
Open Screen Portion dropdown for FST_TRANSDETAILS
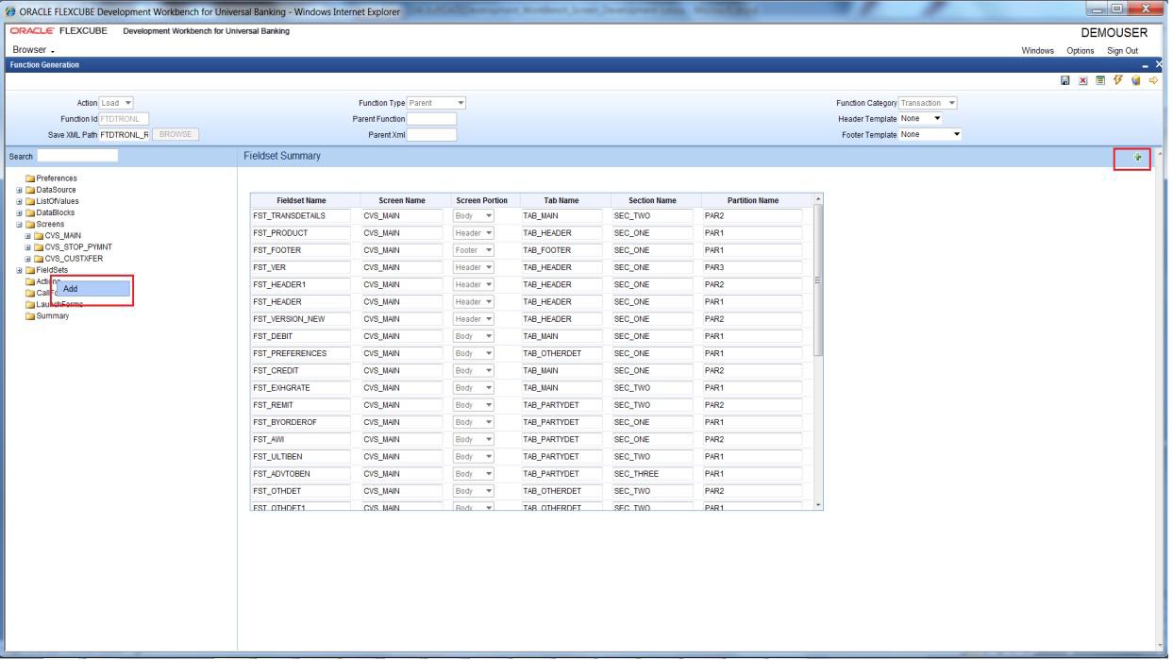tap(475, 216)
